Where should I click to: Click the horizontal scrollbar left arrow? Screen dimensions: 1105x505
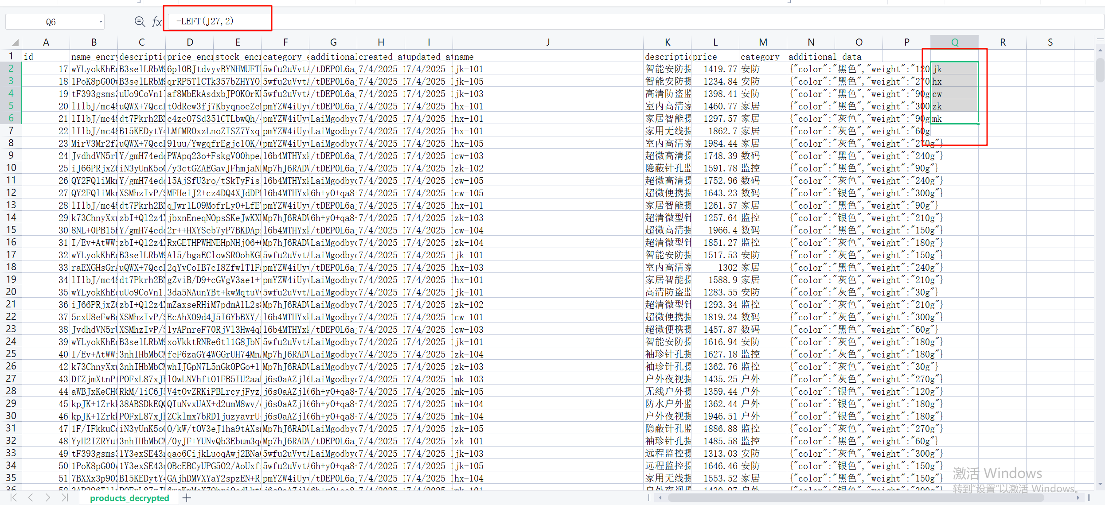point(660,498)
